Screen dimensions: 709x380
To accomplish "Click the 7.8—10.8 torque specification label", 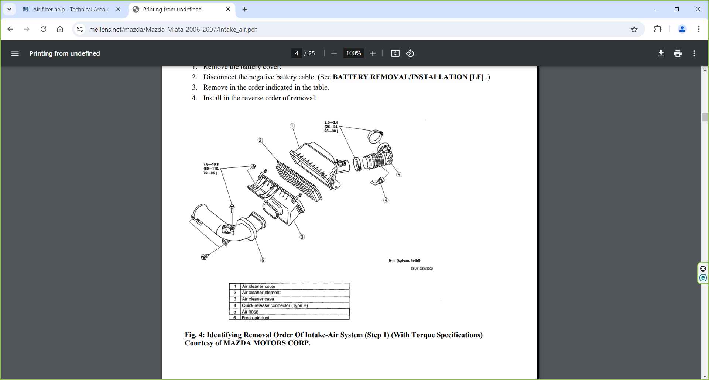I will 211,169.
